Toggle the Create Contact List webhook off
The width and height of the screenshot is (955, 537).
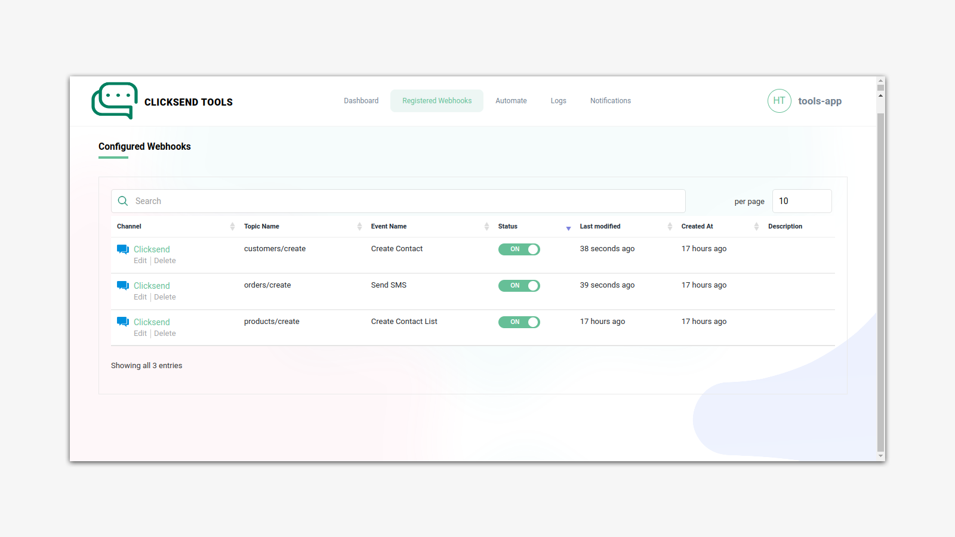(x=519, y=322)
